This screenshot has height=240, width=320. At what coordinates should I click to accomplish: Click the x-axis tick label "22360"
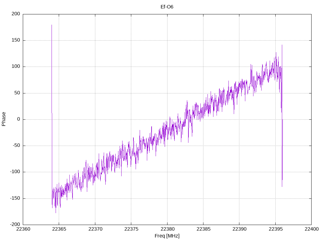pyautogui.click(x=23, y=229)
